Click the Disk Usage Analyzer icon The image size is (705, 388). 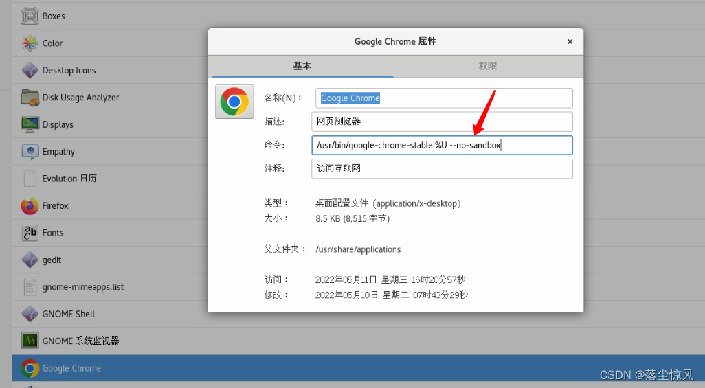(x=30, y=98)
